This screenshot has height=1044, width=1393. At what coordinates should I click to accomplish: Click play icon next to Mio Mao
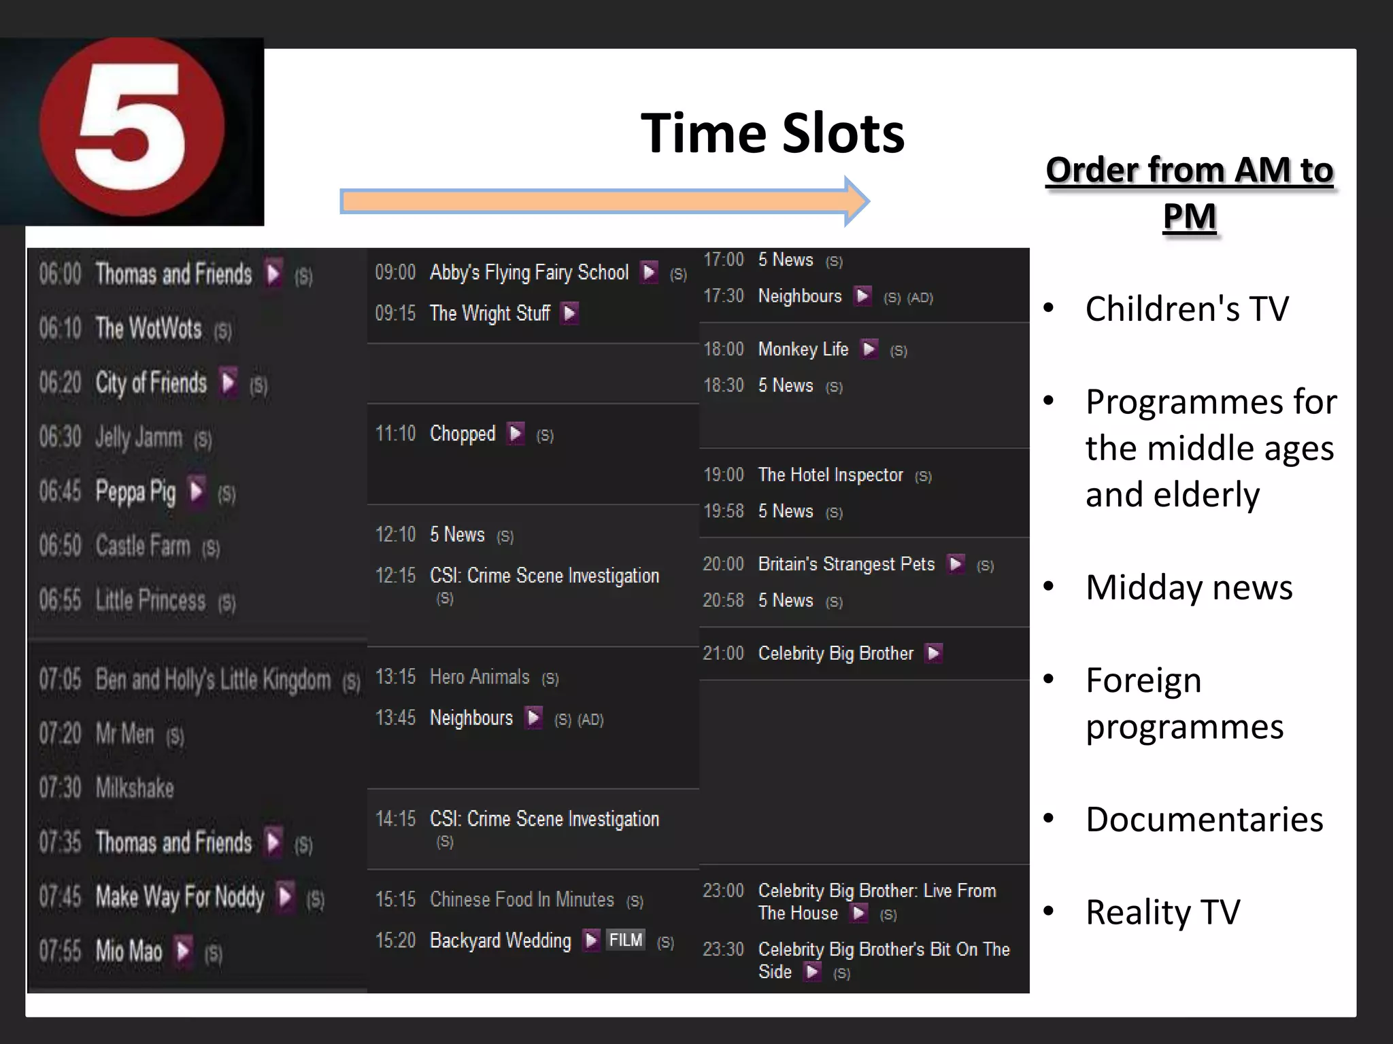(x=183, y=951)
